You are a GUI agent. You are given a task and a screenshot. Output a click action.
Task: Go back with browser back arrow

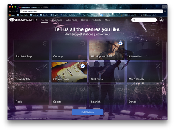[10, 11]
